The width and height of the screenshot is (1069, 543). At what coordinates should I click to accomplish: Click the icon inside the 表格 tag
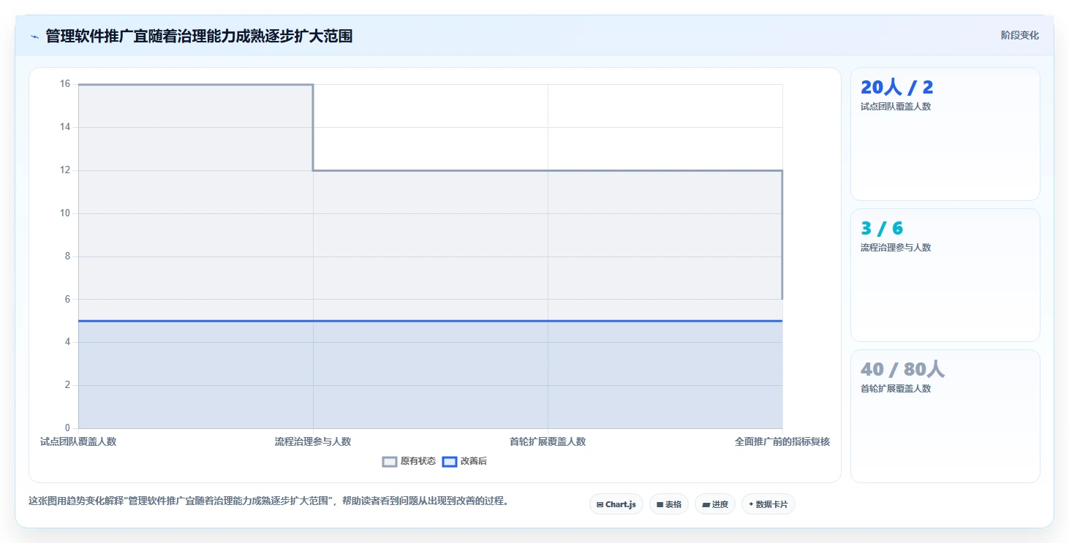660,504
